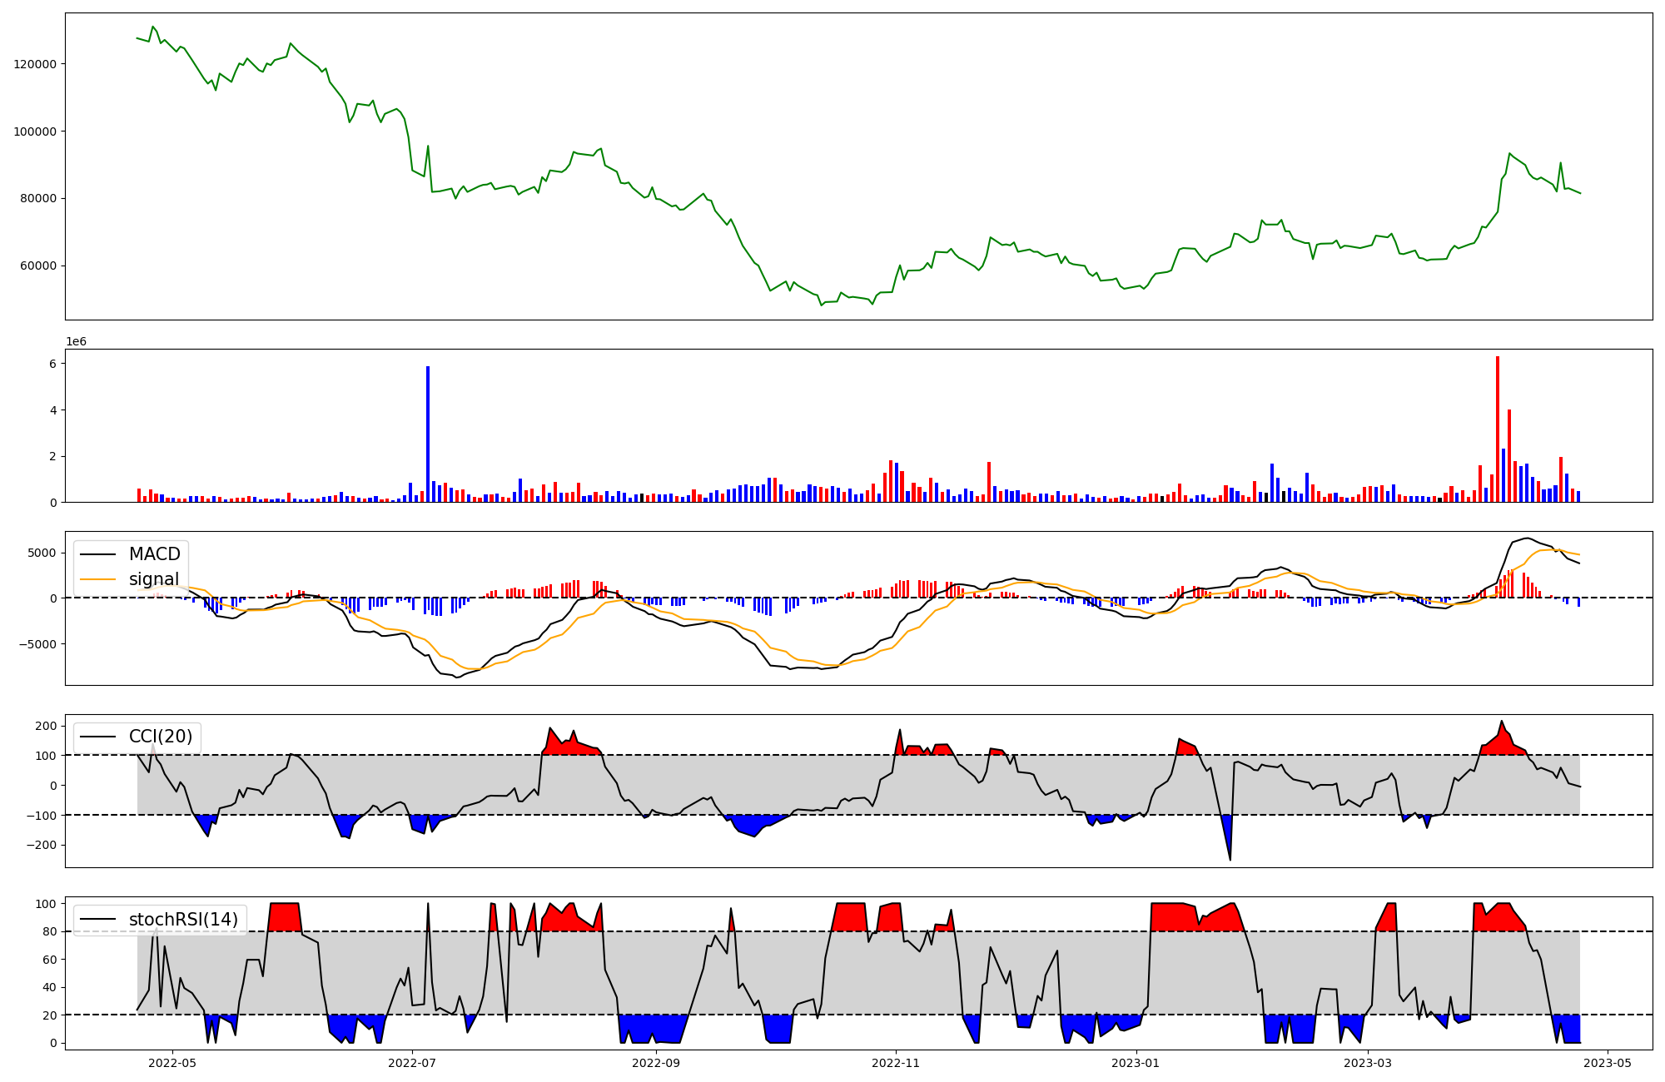
Task: Click the 120000 price axis label
Action: pos(35,64)
